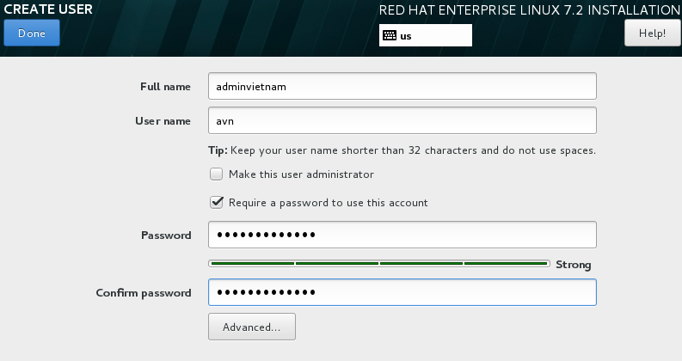Click the 'Full name' label
Image resolution: width=682 pixels, height=361 pixels.
[x=165, y=87]
